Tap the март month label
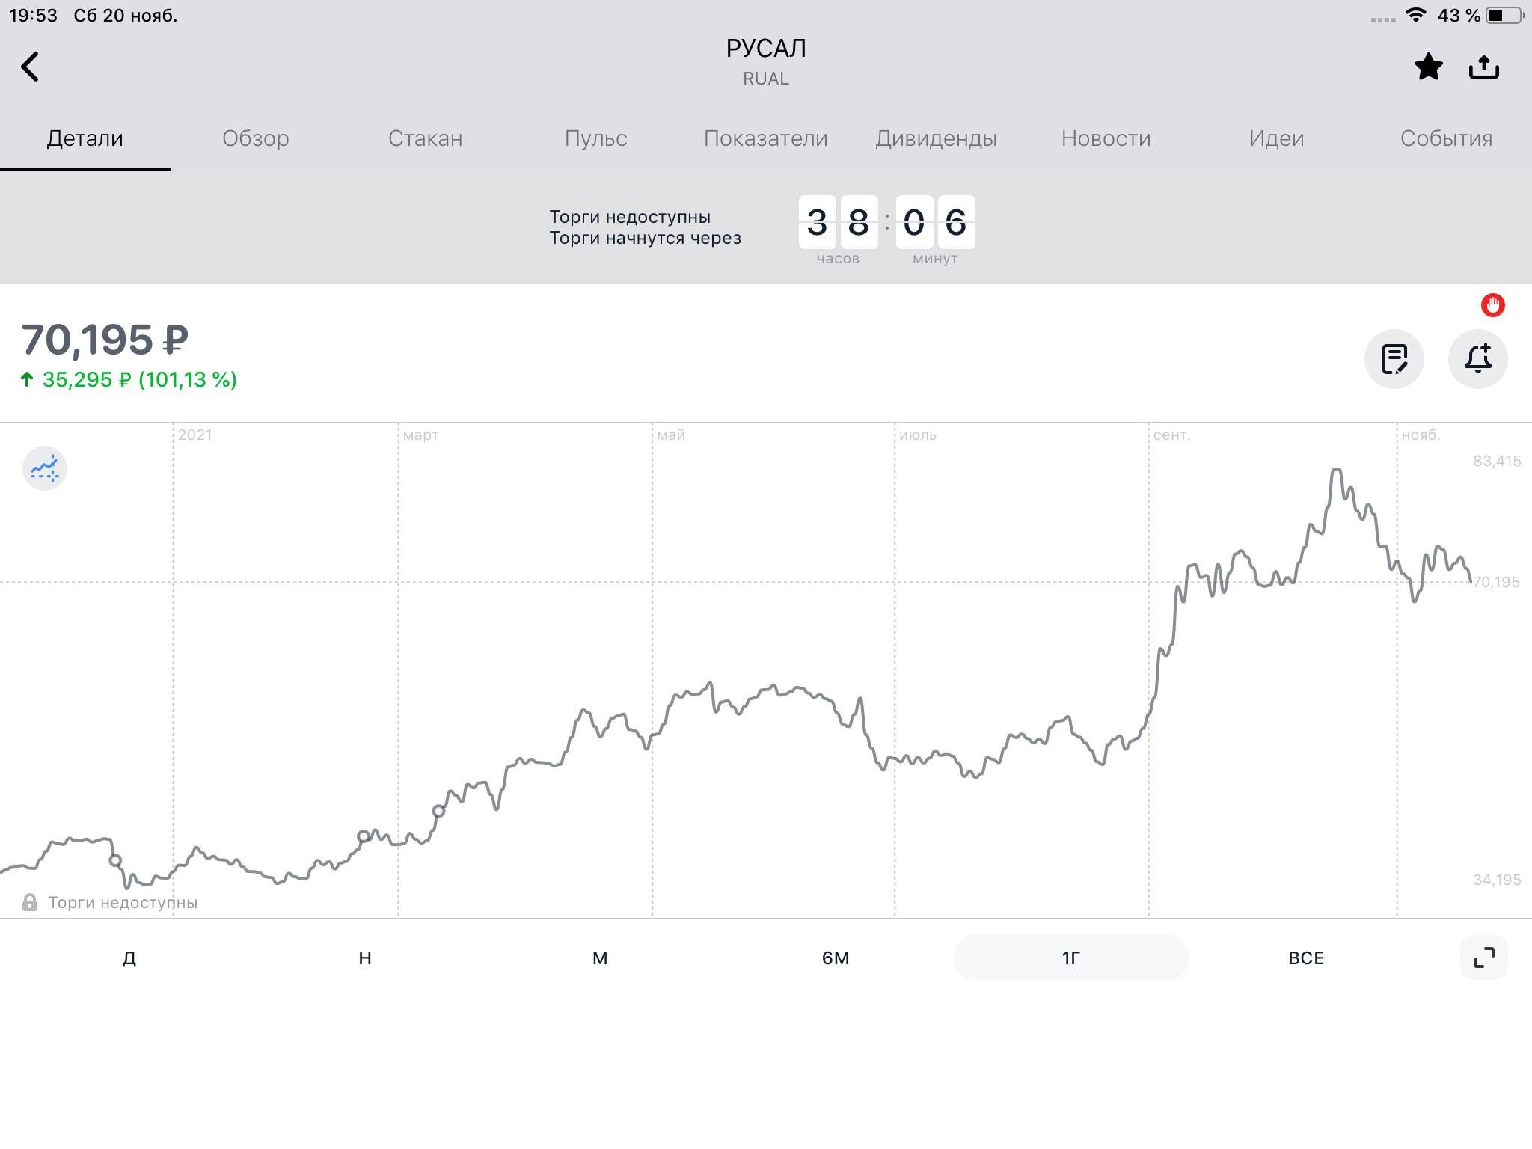 [420, 435]
